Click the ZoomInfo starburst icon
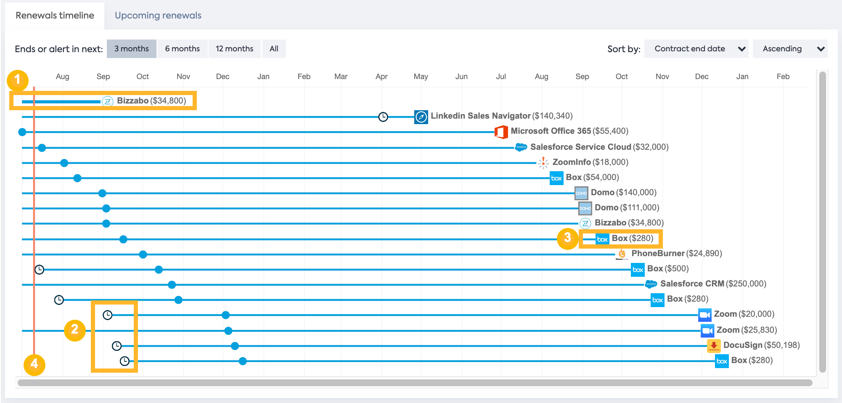The width and height of the screenshot is (842, 403). pyautogui.click(x=543, y=162)
